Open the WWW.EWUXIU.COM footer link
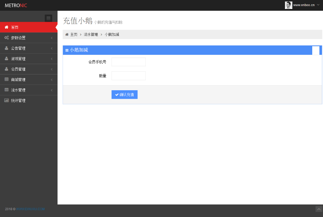 [31, 209]
